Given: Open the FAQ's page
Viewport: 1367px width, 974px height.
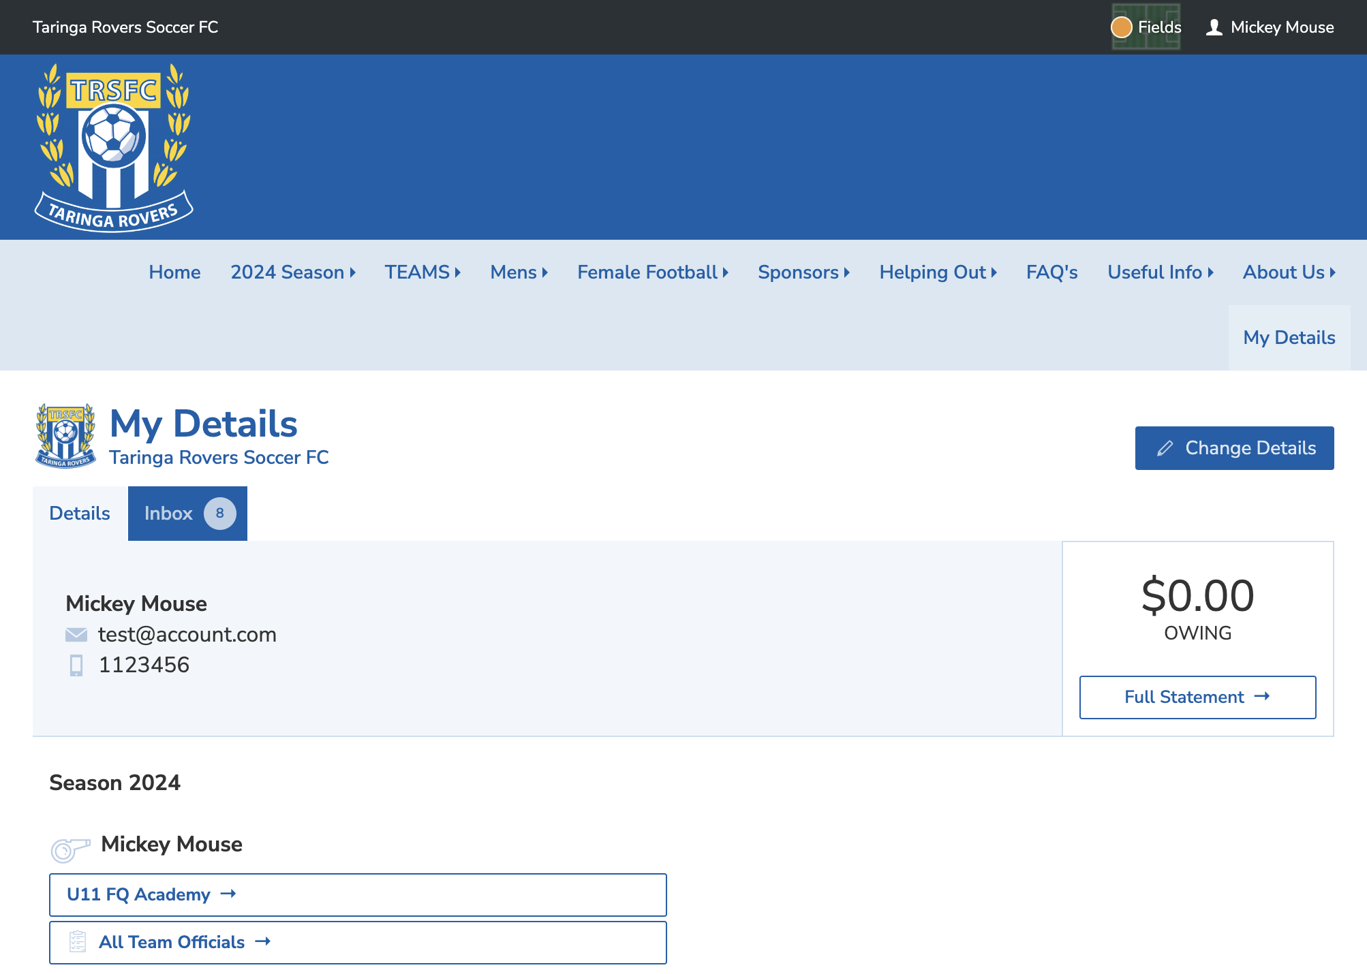Looking at the screenshot, I should (x=1052, y=272).
